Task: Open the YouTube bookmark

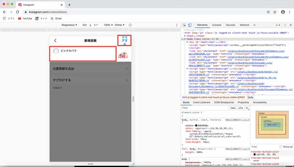Action: click(25, 18)
